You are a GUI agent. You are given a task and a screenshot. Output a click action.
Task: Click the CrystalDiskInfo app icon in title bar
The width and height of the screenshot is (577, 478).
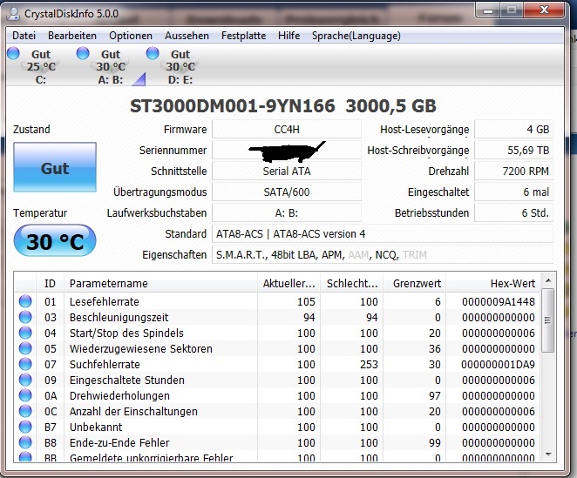pyautogui.click(x=13, y=13)
